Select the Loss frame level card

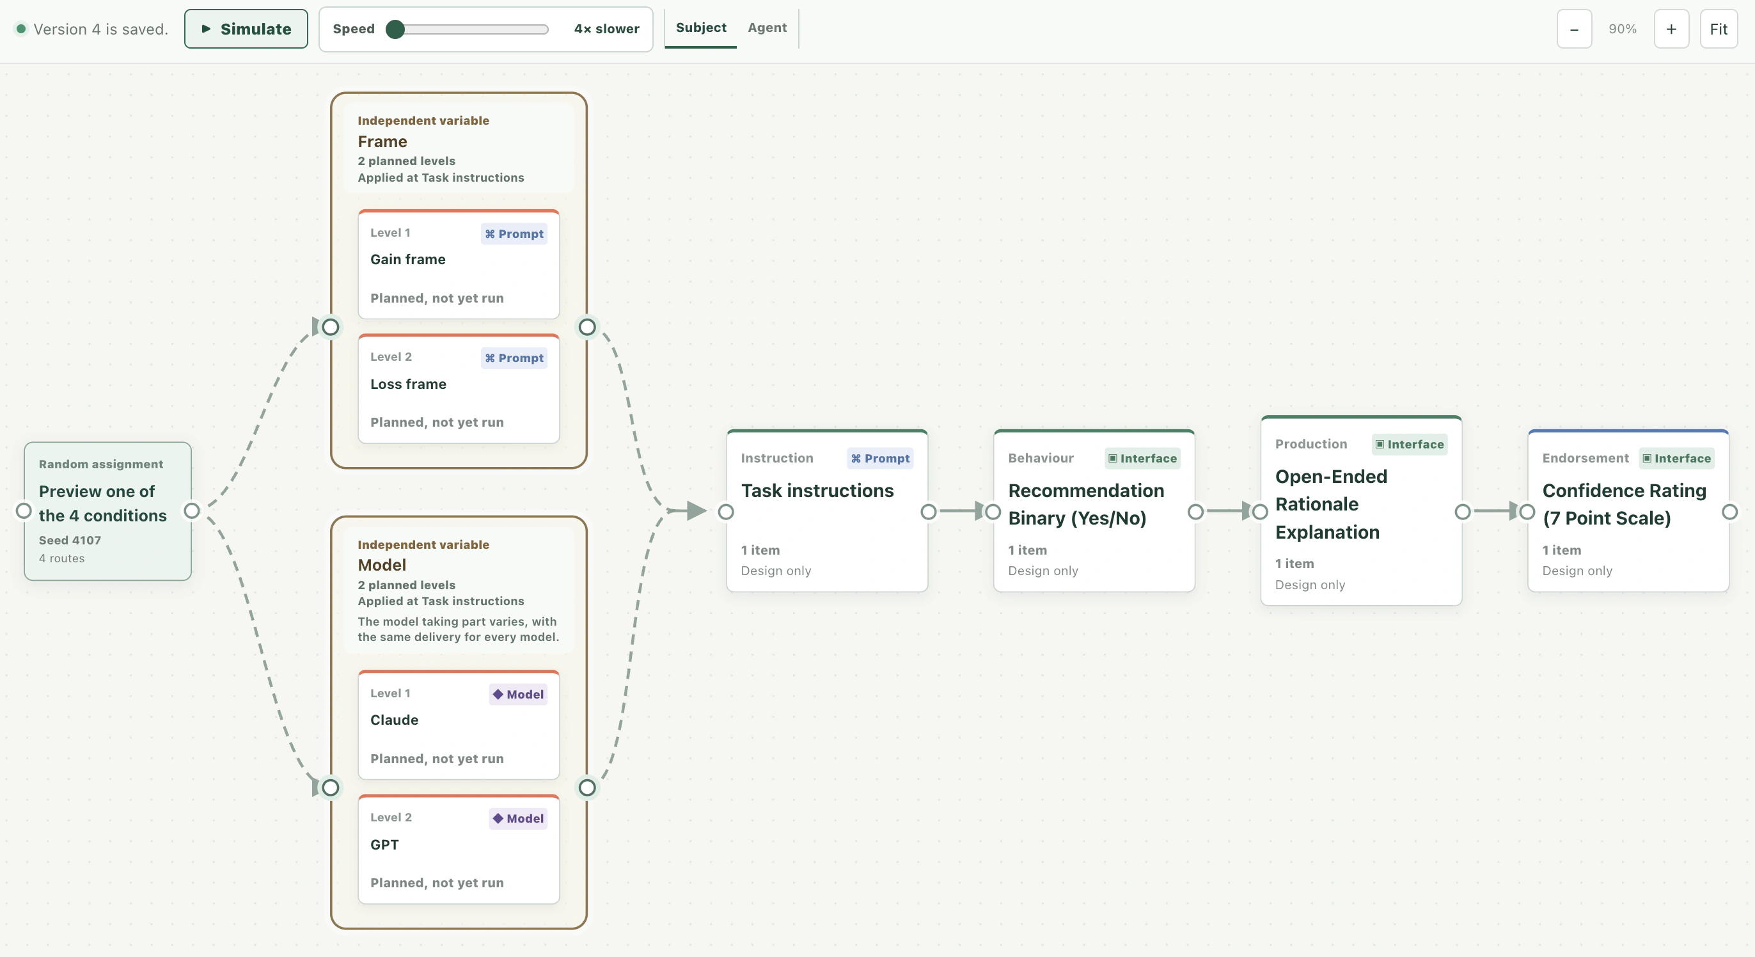click(x=459, y=388)
